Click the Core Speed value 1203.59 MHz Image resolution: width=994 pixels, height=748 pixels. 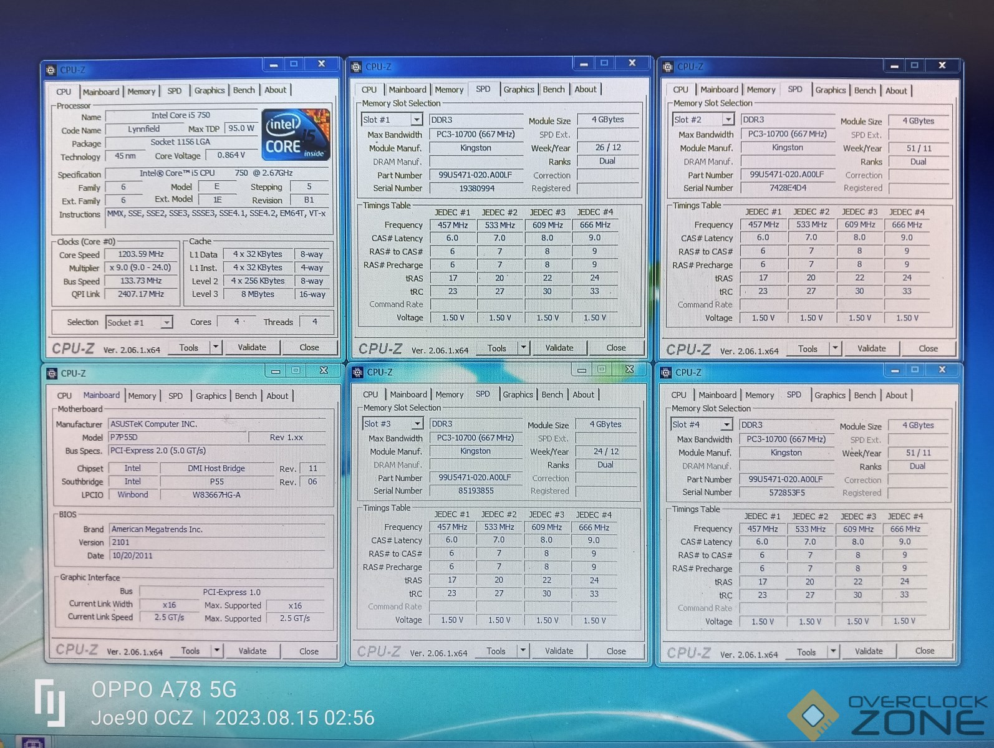point(141,254)
